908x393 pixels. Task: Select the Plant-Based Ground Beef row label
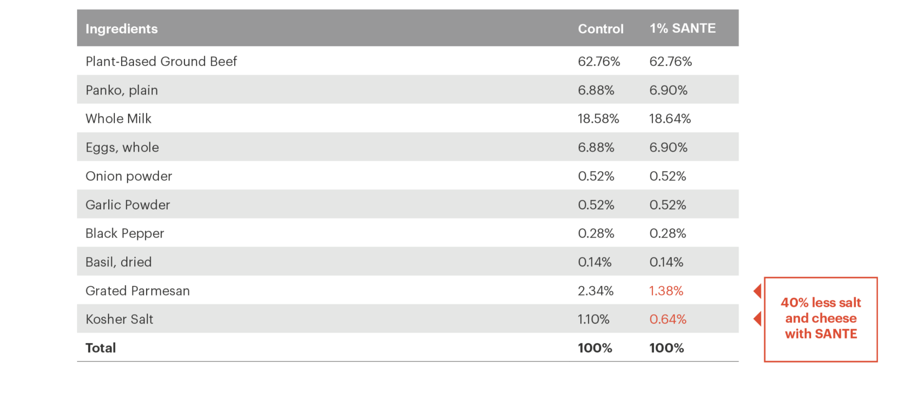(161, 61)
